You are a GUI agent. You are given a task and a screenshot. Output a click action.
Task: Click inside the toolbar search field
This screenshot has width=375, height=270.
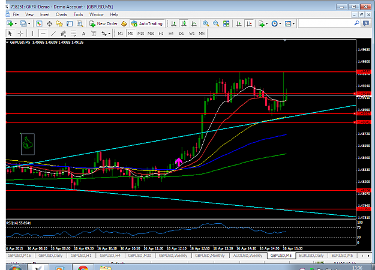[x=326, y=23]
